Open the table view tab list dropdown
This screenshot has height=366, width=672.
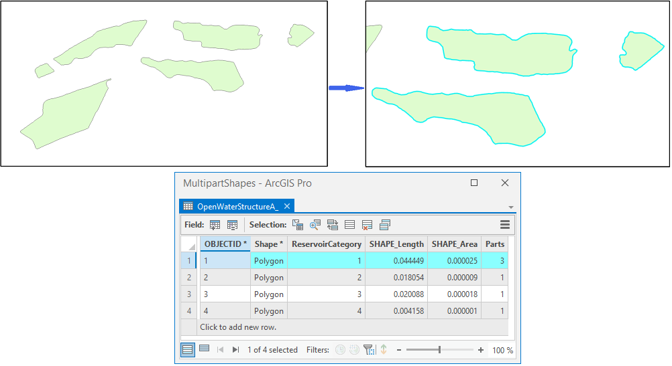(511, 207)
